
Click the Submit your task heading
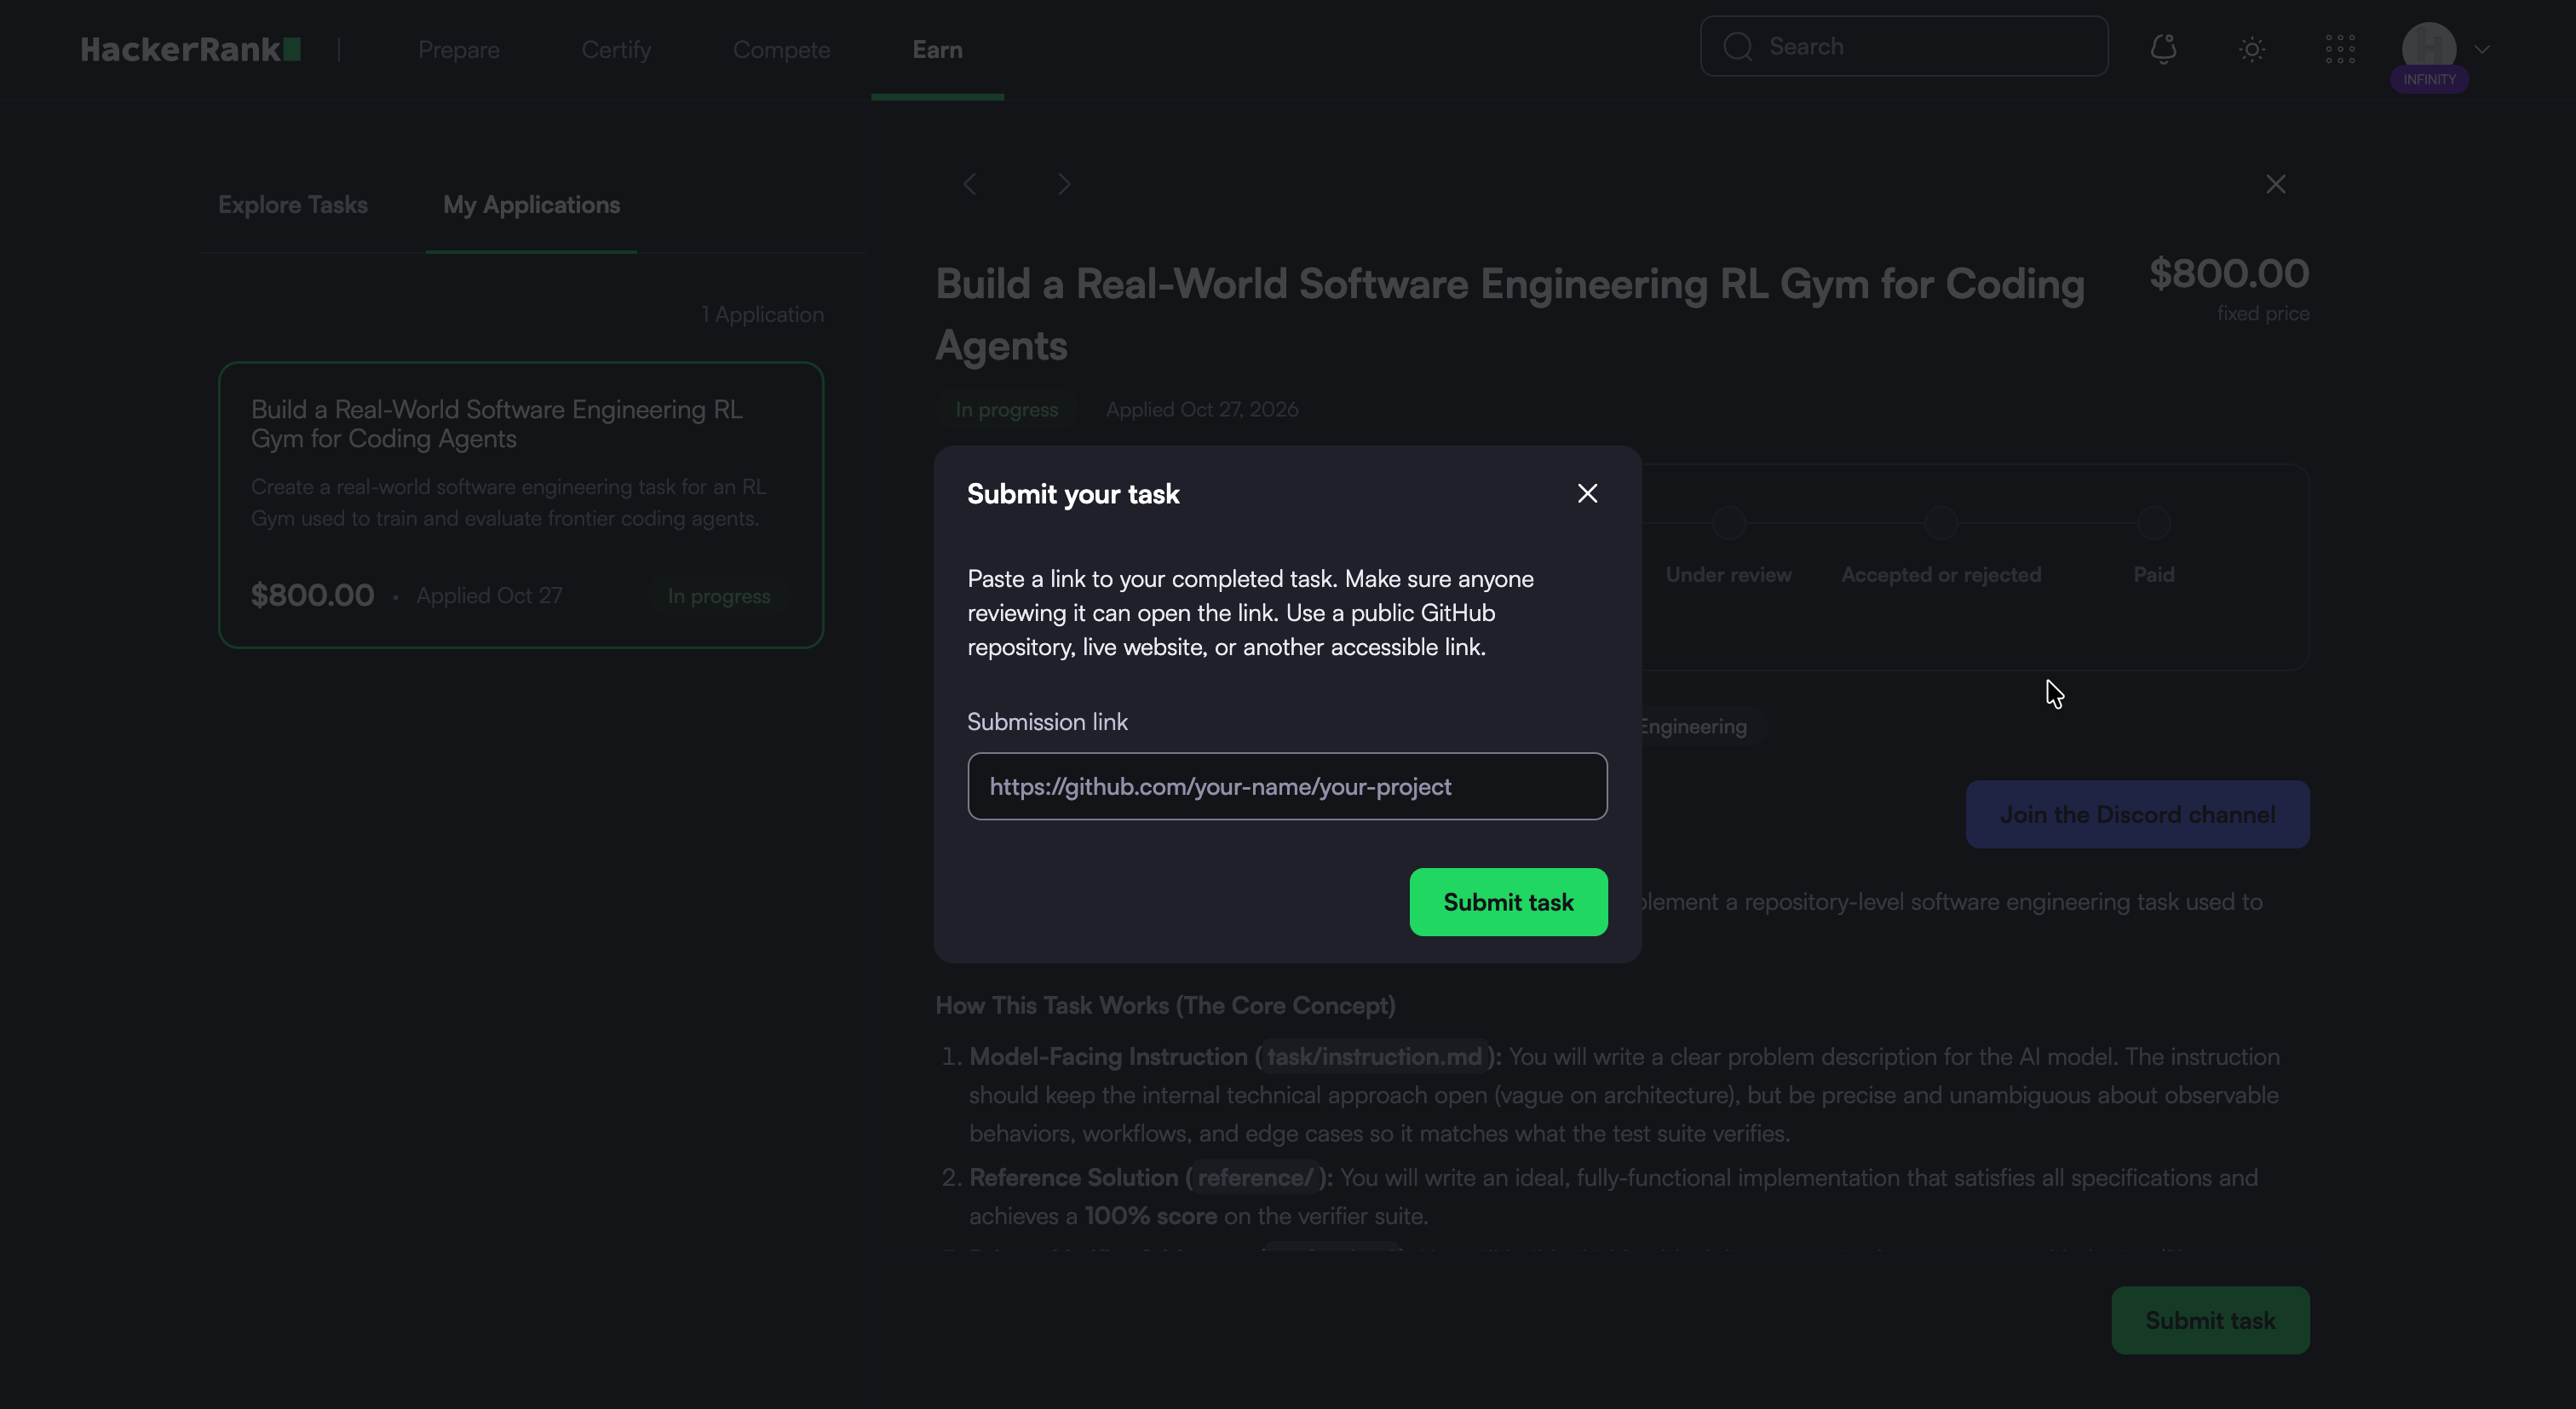click(1073, 494)
